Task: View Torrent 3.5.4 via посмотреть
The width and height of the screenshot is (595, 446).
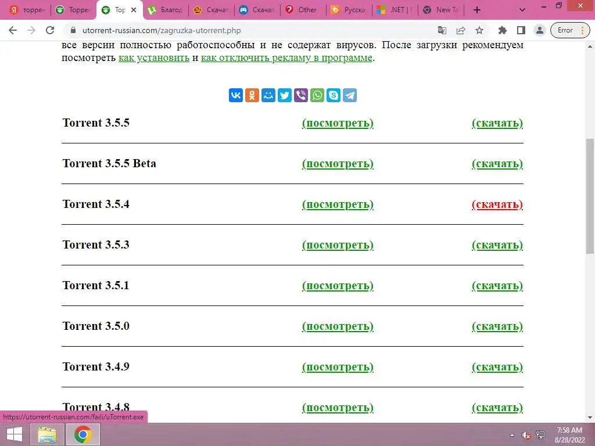Action: coord(338,204)
